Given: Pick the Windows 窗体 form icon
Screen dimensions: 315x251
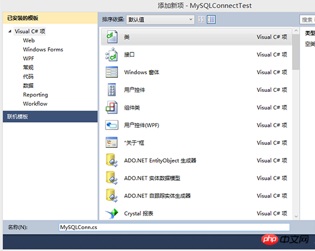Looking at the screenshot, I should 111,72.
